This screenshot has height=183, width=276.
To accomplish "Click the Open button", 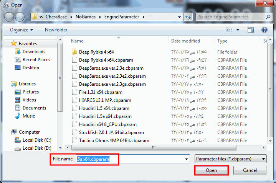I will pos(212,170).
